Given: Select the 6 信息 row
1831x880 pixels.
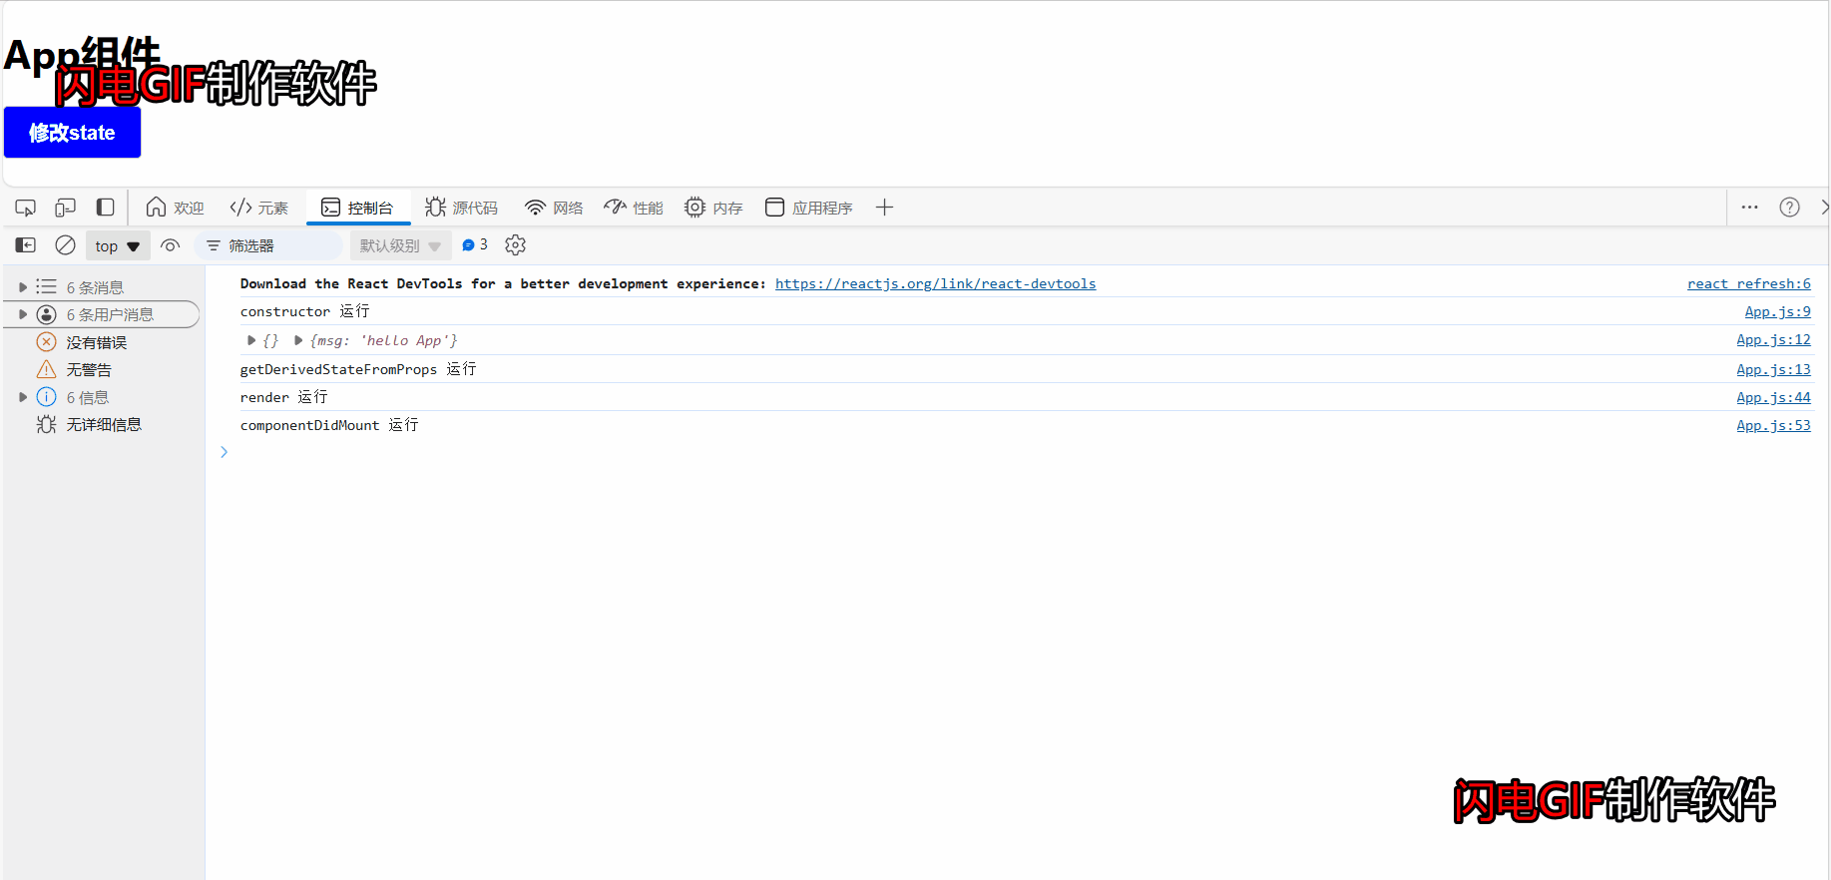Looking at the screenshot, I should point(102,397).
